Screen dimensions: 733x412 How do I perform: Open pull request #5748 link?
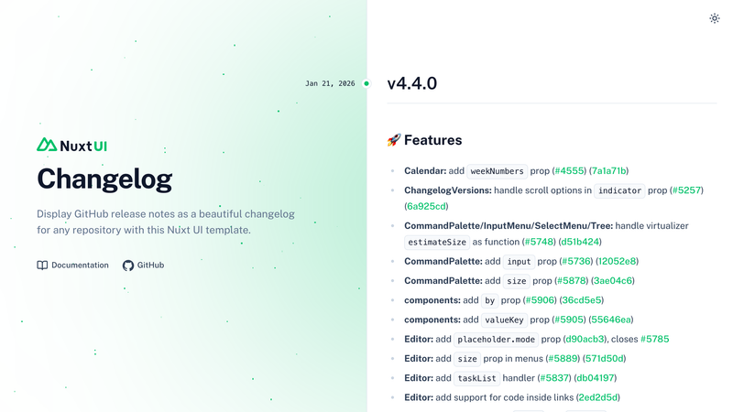coord(539,242)
